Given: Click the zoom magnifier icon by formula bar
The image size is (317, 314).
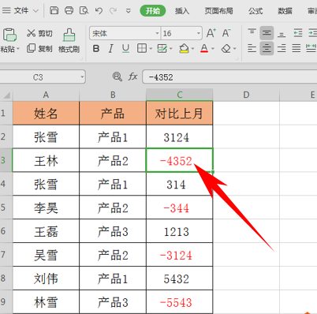Looking at the screenshot, I should (117, 77).
